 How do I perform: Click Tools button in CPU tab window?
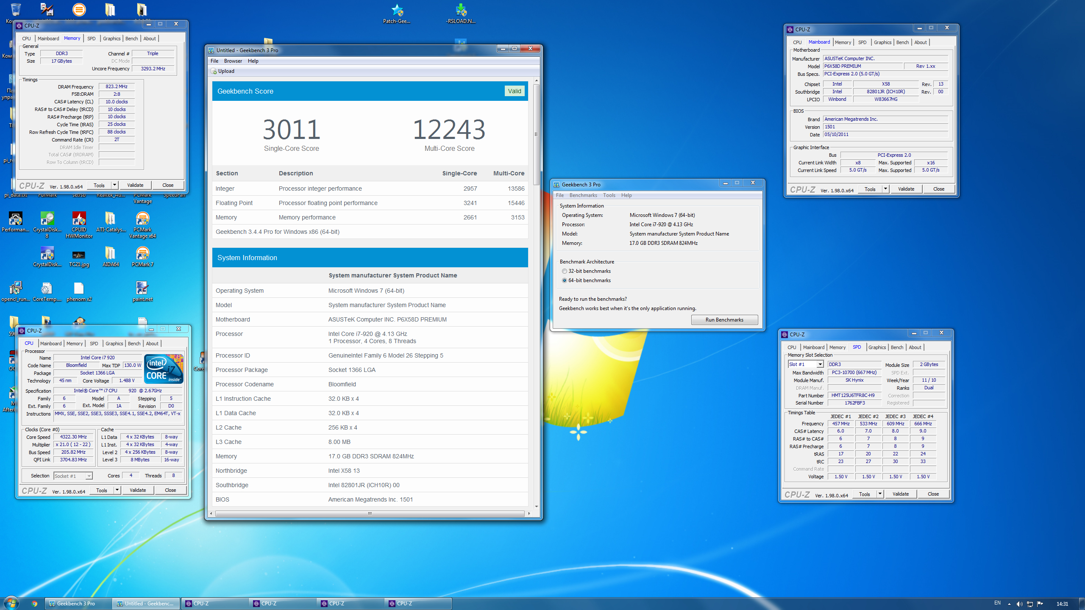coord(102,490)
